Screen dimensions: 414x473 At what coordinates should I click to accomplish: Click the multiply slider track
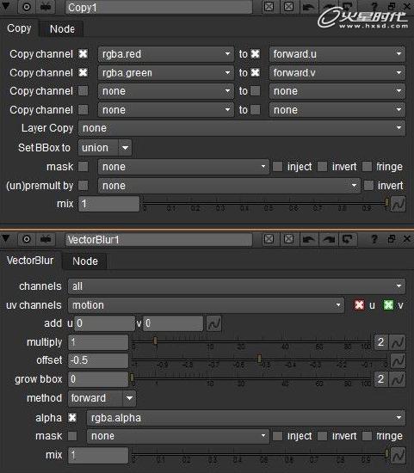coord(251,341)
